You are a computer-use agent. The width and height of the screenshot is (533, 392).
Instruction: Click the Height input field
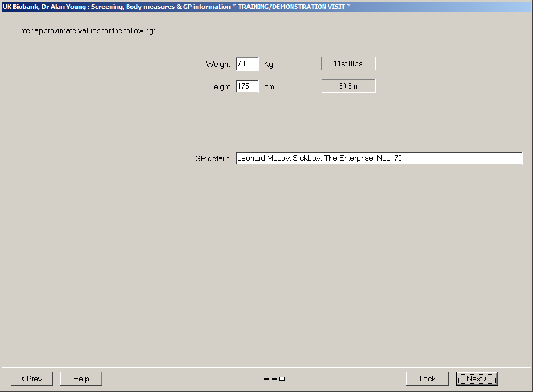pyautogui.click(x=247, y=86)
